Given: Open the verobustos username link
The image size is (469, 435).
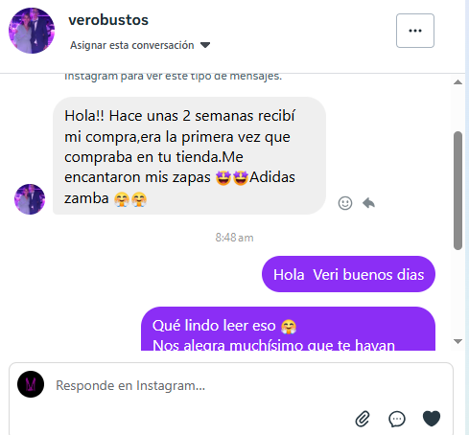Looking at the screenshot, I should (108, 20).
